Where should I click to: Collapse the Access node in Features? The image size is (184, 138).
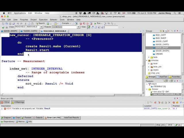147,89
